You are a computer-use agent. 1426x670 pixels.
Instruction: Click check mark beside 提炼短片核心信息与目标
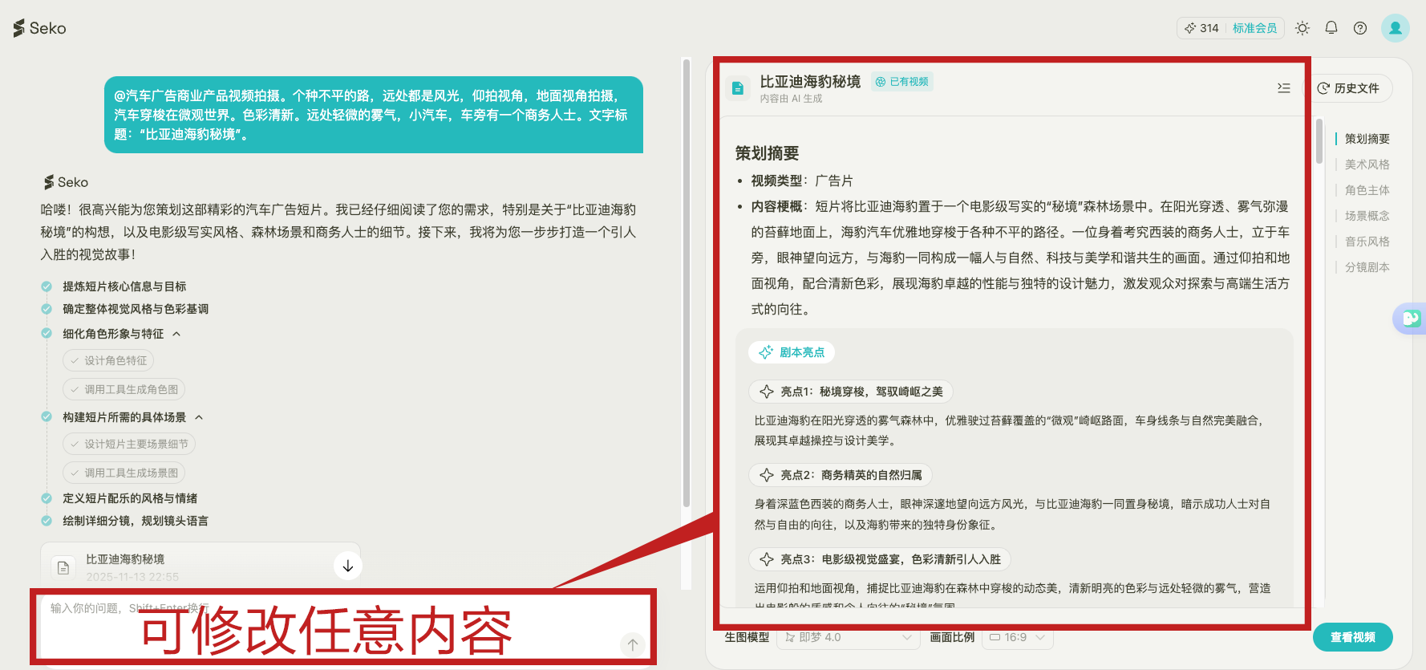[x=47, y=286]
